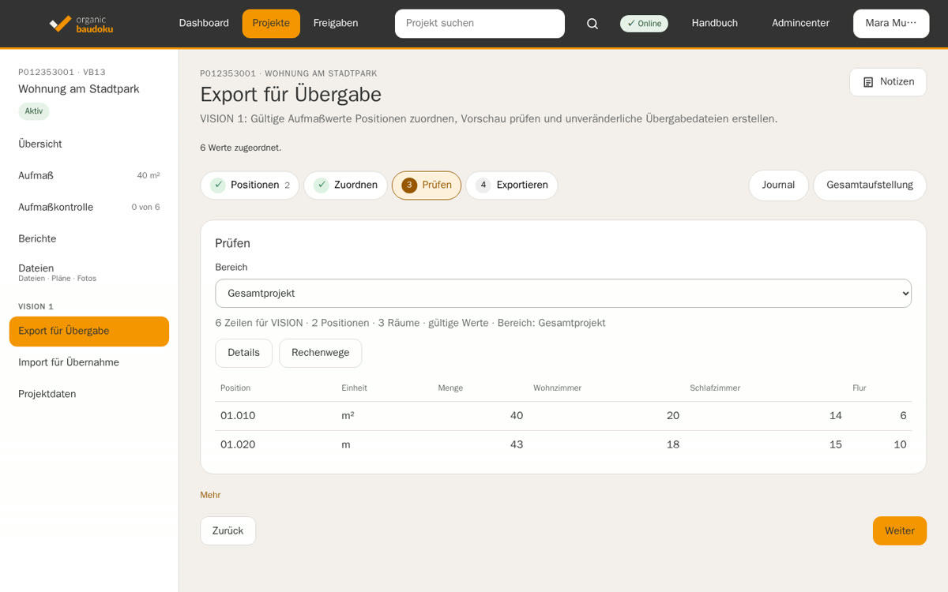This screenshot has width=948, height=592.
Task: Click the Einheit column header
Action: click(354, 388)
